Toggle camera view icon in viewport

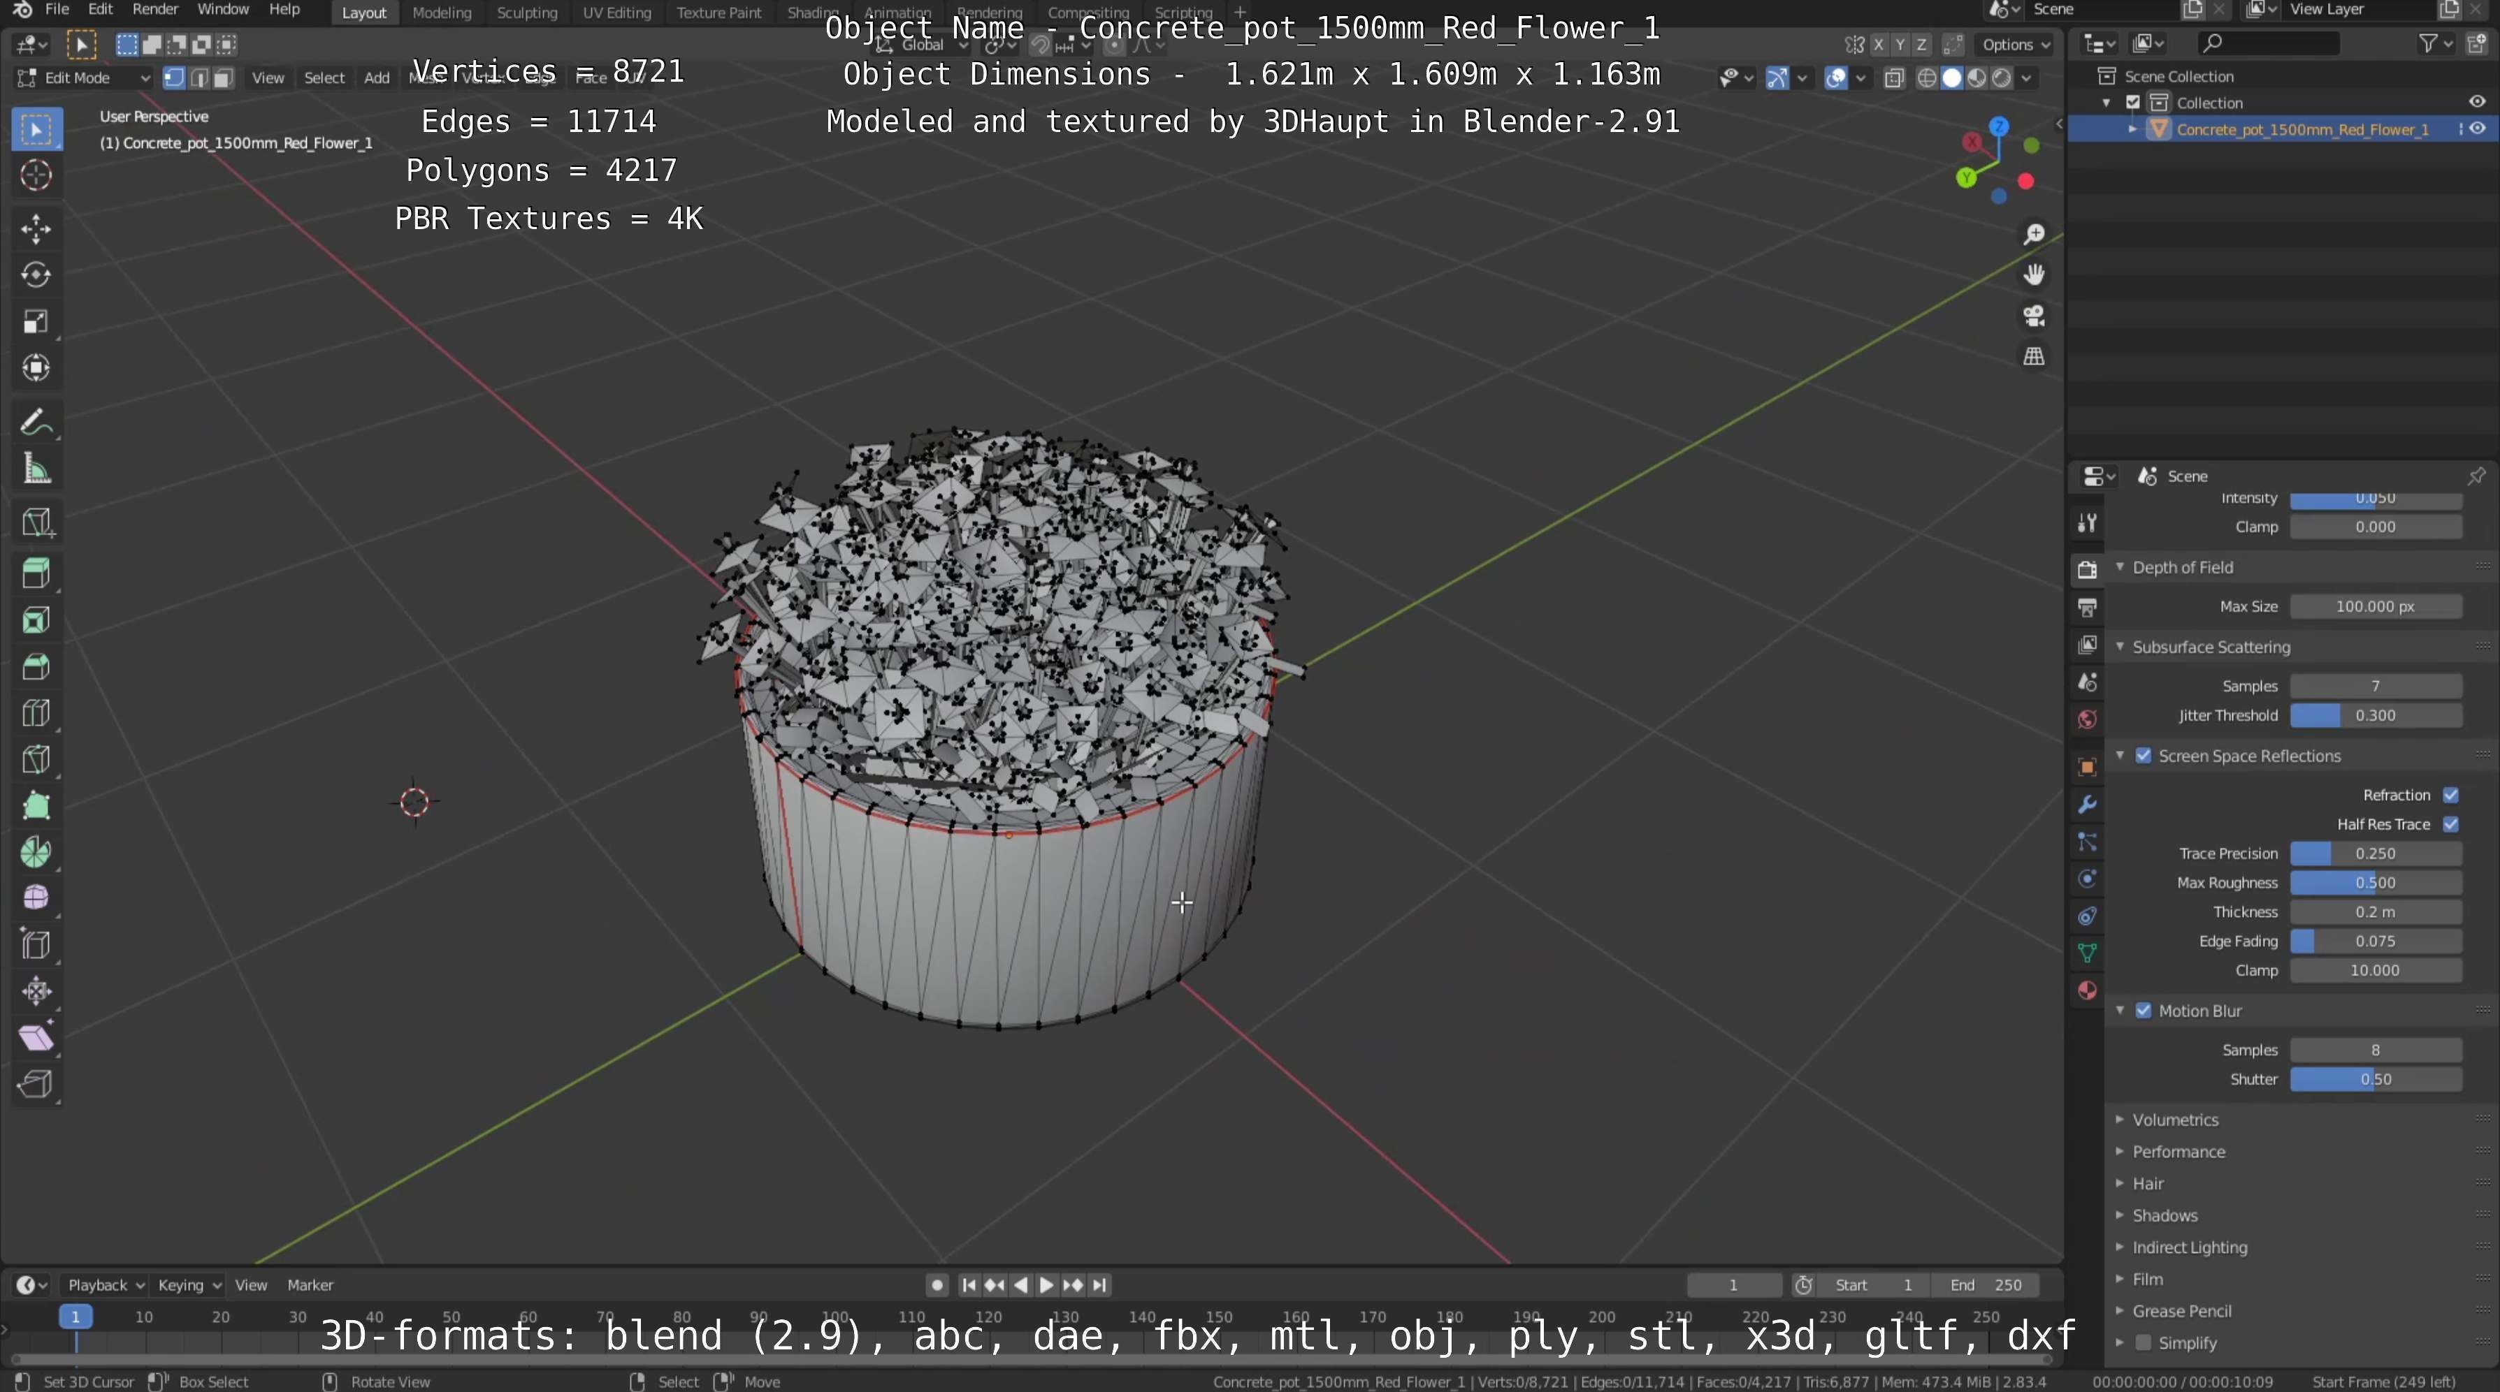2033,316
